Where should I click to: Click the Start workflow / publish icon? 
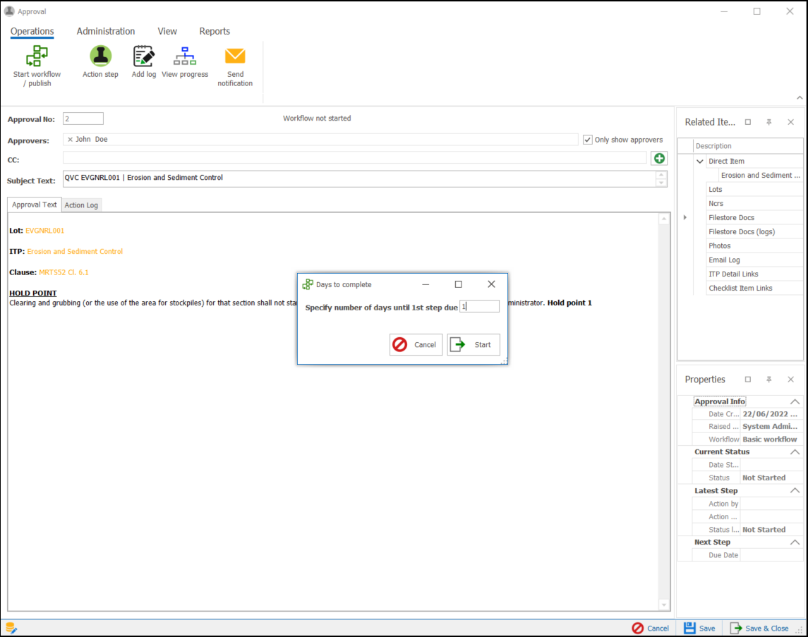coord(37,56)
